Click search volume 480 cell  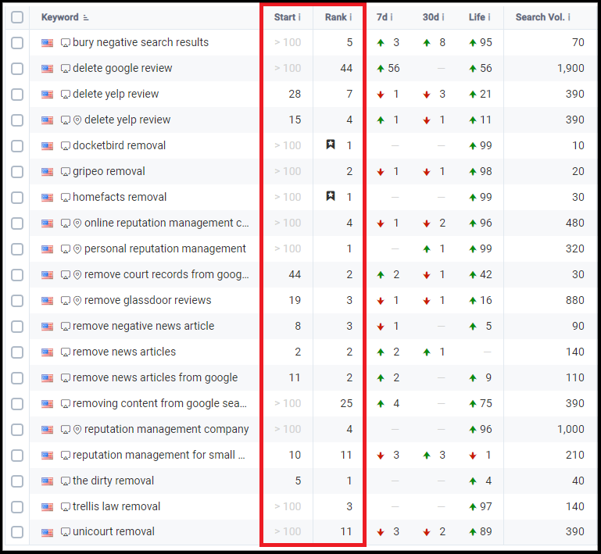[575, 223]
